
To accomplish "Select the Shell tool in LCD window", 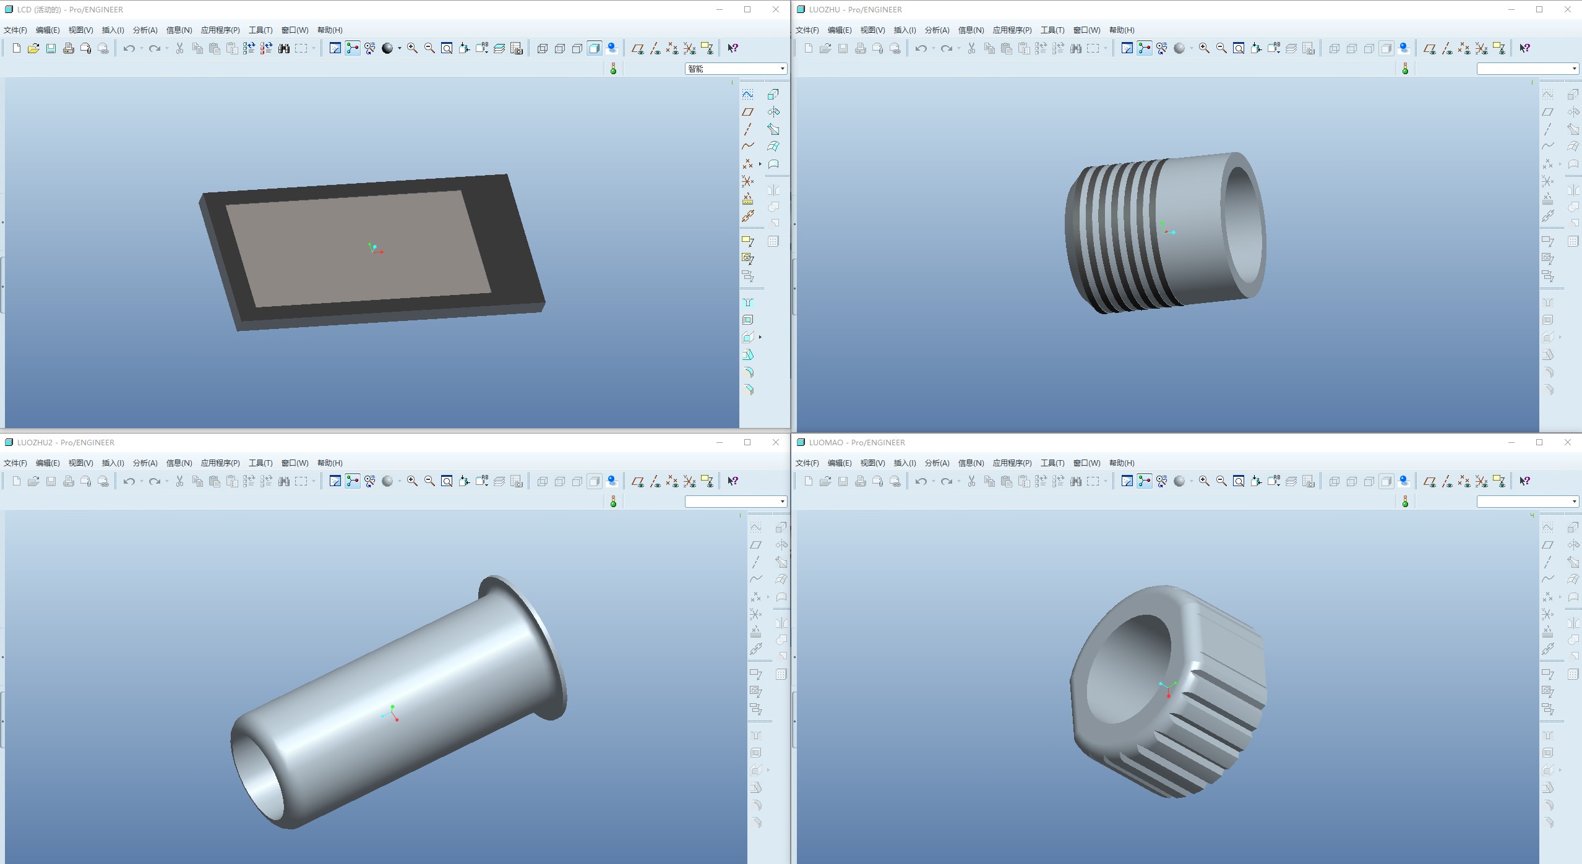I will tap(748, 320).
